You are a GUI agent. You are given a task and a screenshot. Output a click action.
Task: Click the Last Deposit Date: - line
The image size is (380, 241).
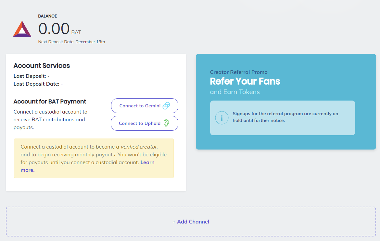click(38, 84)
